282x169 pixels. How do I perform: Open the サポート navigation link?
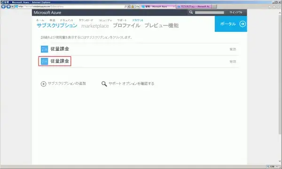coord(122,20)
